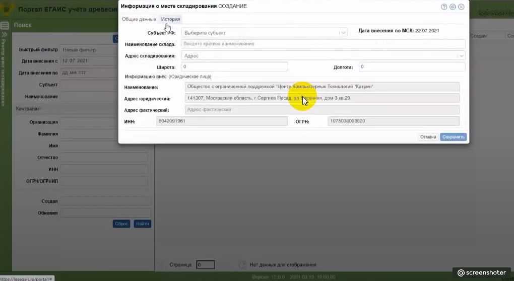The width and height of the screenshot is (514, 281).
Task: Open help icon in dialog header
Action: [x=444, y=7]
